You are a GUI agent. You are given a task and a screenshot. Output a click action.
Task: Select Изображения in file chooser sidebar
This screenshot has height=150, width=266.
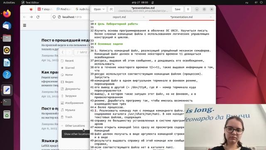click(74, 103)
